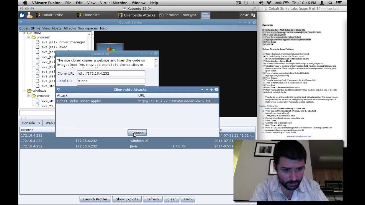Select java_jre17_exec module
The image size is (365, 205).
[x=54, y=47]
